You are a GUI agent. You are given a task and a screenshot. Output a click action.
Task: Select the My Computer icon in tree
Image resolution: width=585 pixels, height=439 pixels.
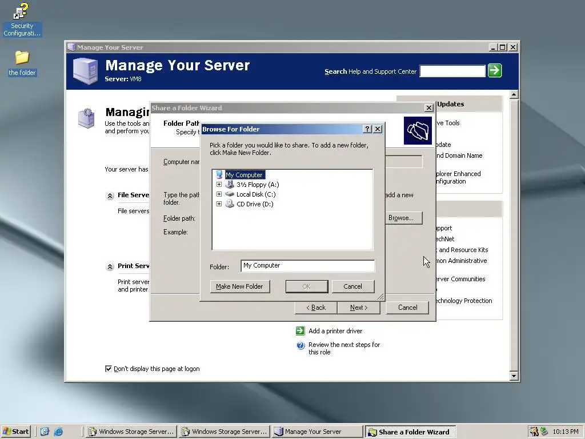(x=219, y=175)
